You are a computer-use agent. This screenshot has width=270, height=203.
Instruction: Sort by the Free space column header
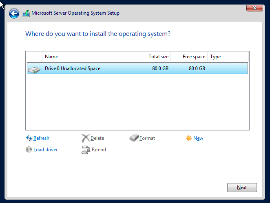click(189, 57)
